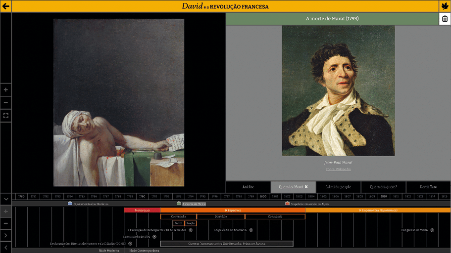Image resolution: width=451 pixels, height=253 pixels.
Task: Select Napoleão cruzando os Alpes painting icon
Action: pos(287,203)
